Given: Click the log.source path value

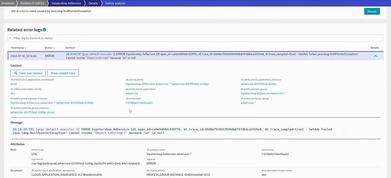Looking at the screenshot, I should coord(86,163).
